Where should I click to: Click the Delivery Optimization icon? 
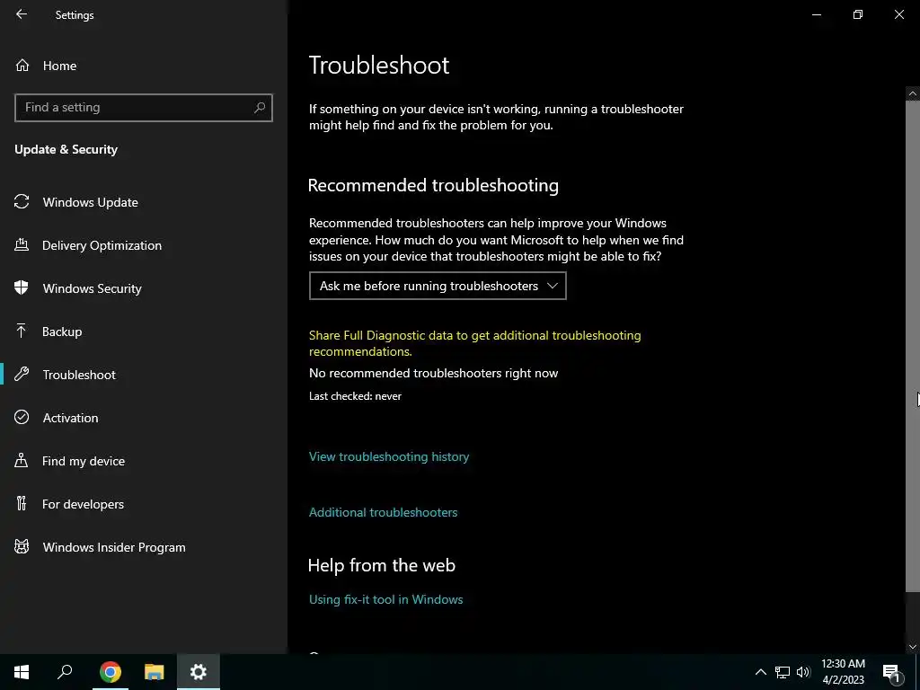[22, 245]
